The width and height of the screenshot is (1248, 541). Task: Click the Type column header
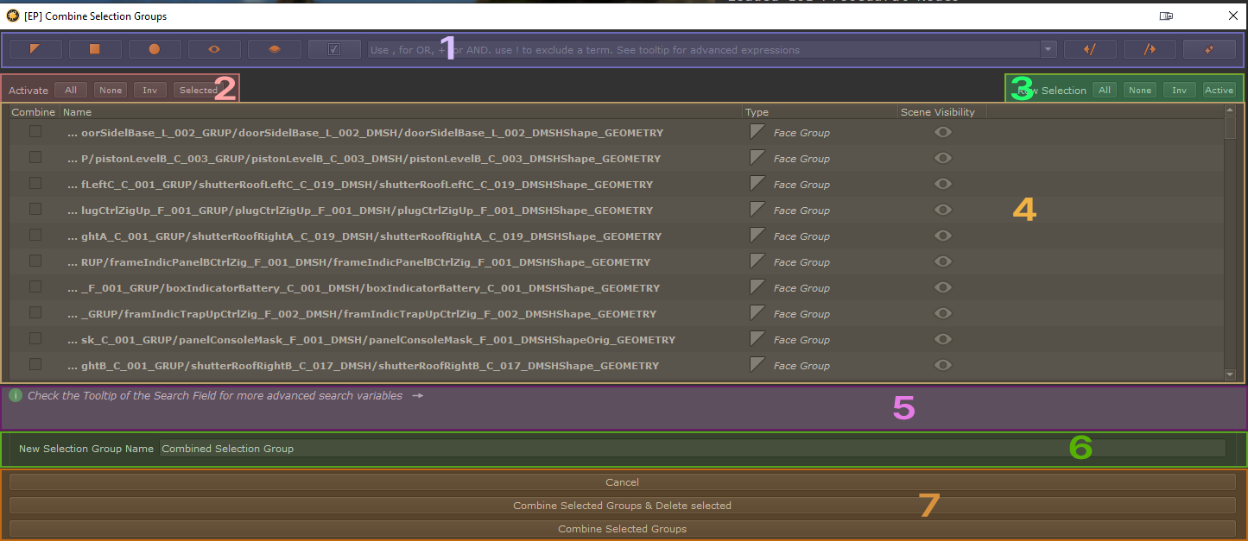click(x=757, y=112)
